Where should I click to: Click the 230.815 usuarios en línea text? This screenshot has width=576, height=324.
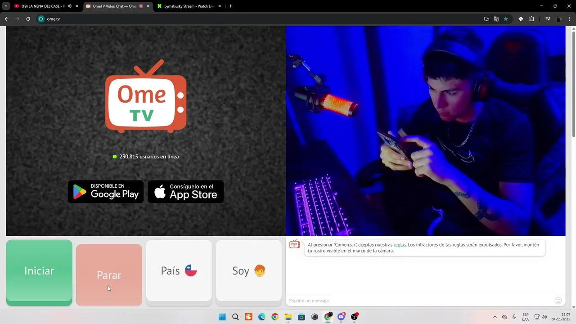[x=149, y=157]
